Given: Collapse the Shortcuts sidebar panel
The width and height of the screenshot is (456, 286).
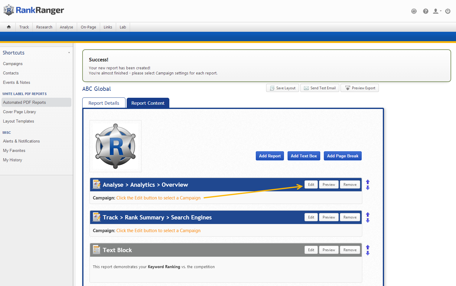Looking at the screenshot, I should [x=69, y=53].
